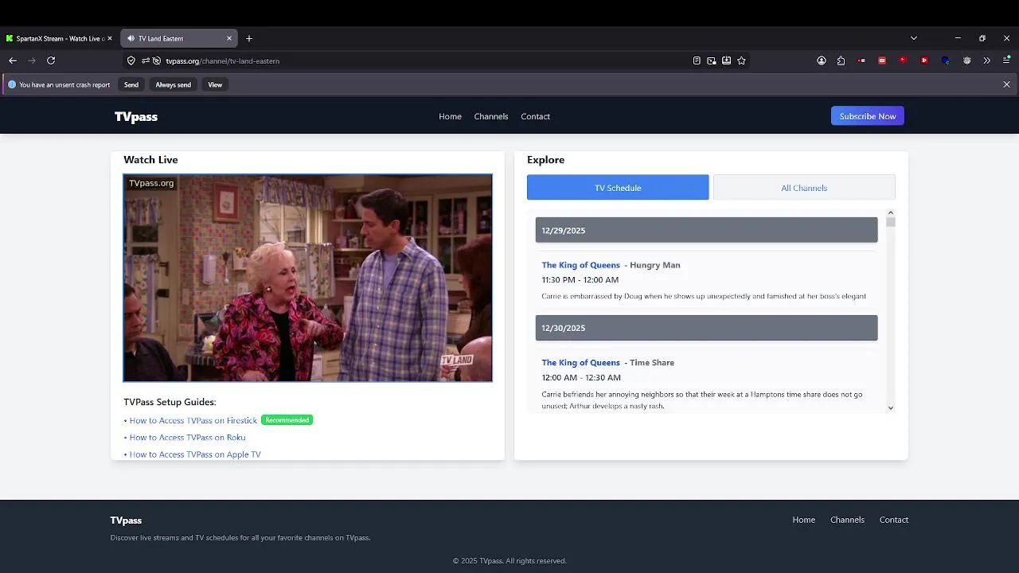The height and width of the screenshot is (573, 1019).
Task: Open site permissions icon in address bar
Action: [146, 60]
